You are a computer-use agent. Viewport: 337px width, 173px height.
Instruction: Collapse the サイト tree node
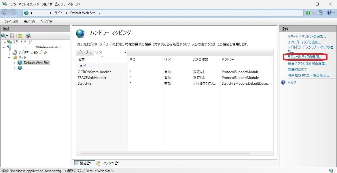pos(9,57)
